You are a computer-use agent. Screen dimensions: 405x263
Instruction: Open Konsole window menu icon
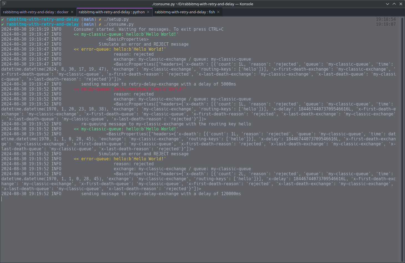pyautogui.click(x=4, y=4)
